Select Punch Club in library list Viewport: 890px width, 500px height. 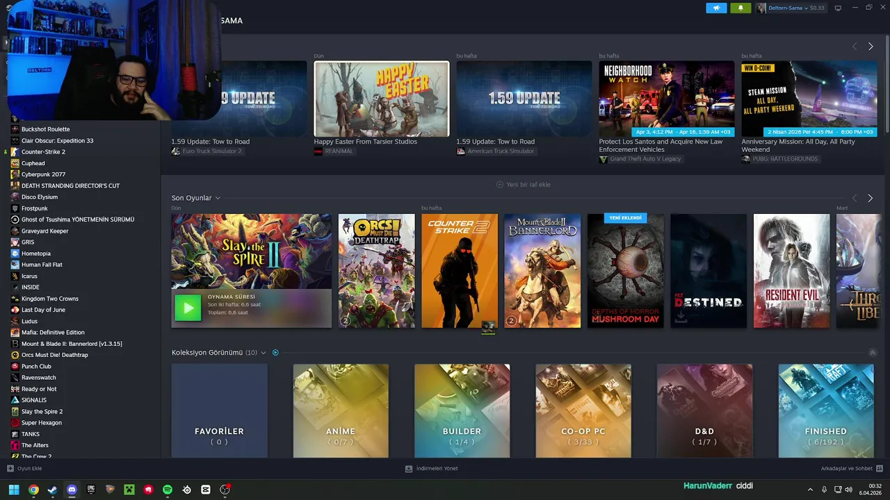tap(36, 366)
